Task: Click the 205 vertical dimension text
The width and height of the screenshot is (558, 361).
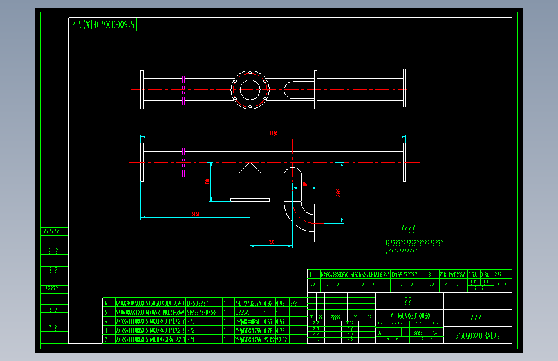Action: [338, 193]
